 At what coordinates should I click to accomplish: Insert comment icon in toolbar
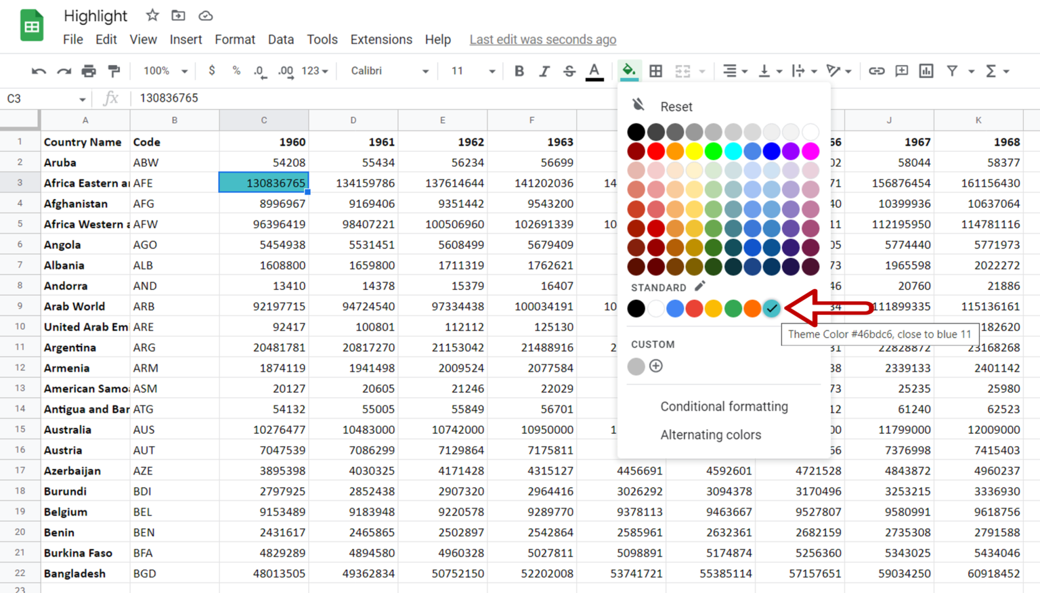coord(901,71)
